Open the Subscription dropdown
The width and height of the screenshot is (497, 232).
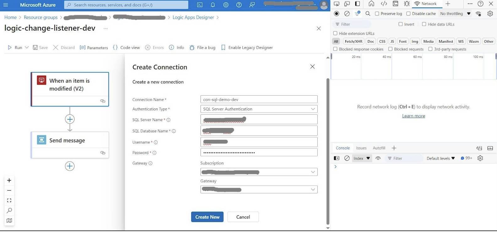(x=259, y=172)
